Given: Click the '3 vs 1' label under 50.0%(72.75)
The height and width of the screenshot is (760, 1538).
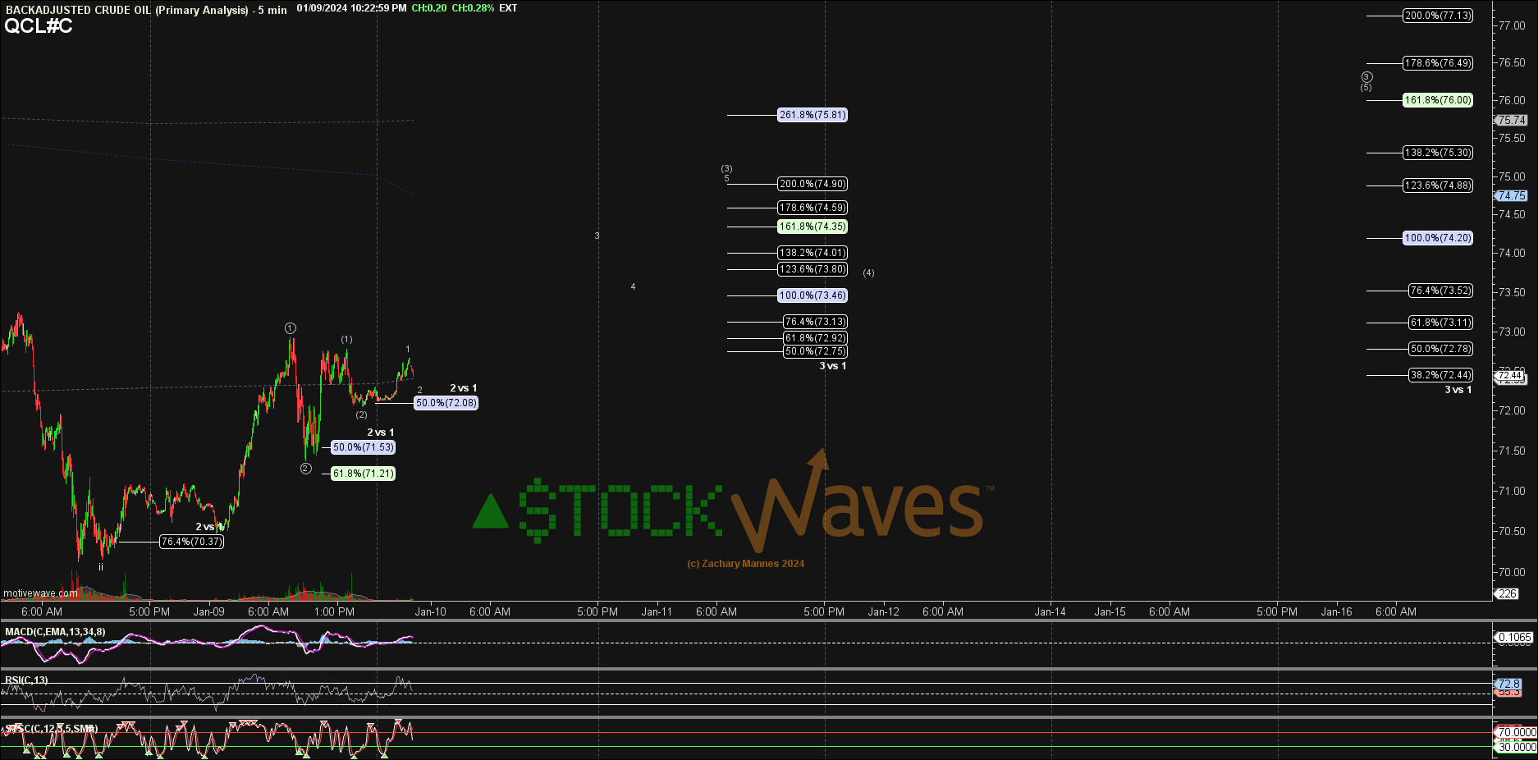Looking at the screenshot, I should 832,366.
